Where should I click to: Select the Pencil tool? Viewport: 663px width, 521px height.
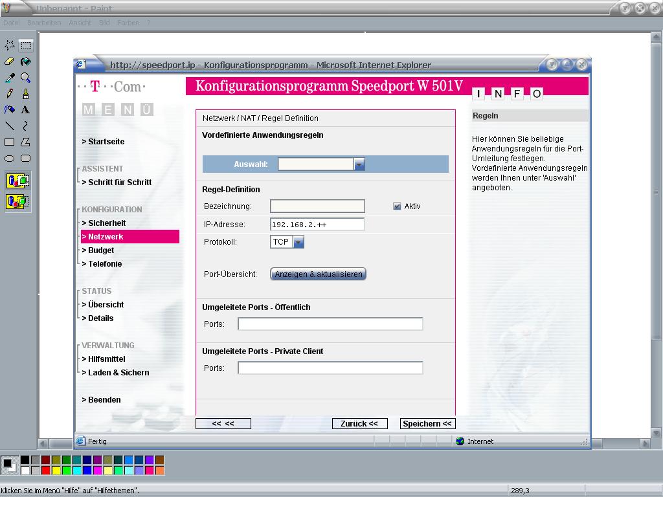10,94
